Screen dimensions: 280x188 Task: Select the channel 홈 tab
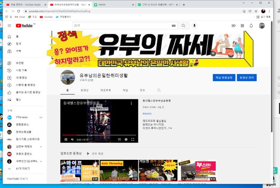coord(67,90)
